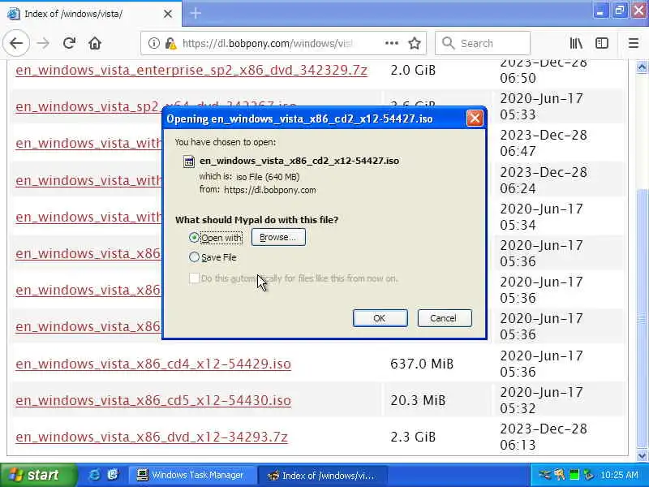Viewport: 649px width, 487px height.
Task: Tick Do this automatically checkbox
Action: coord(194,278)
